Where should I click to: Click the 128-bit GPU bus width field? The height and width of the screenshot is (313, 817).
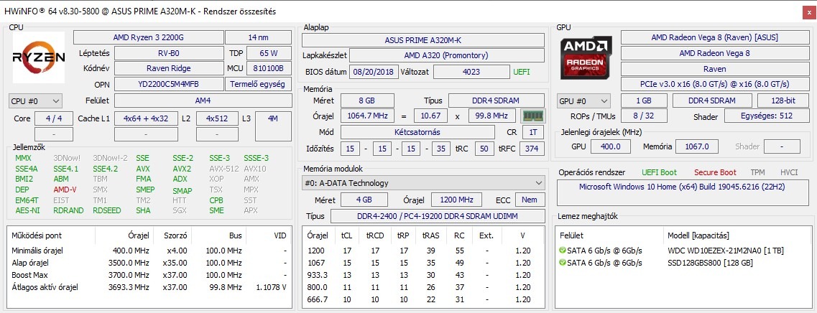click(783, 101)
